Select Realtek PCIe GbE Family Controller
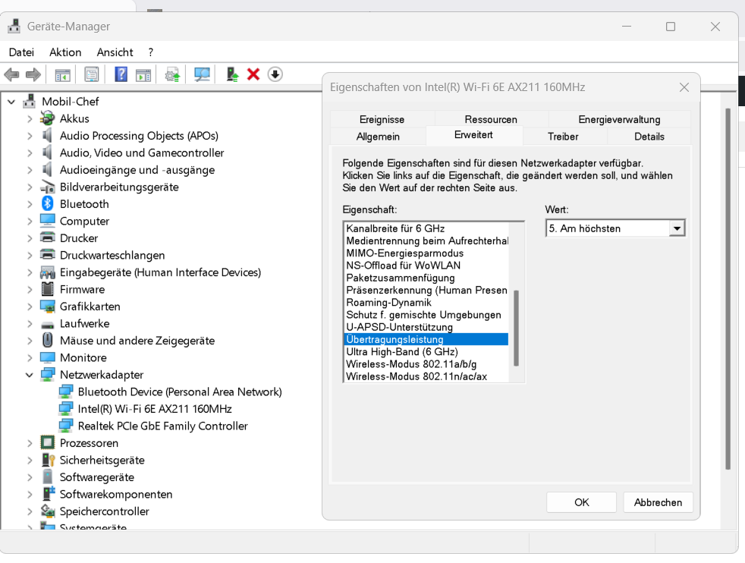This screenshot has width=745, height=563. coord(162,426)
